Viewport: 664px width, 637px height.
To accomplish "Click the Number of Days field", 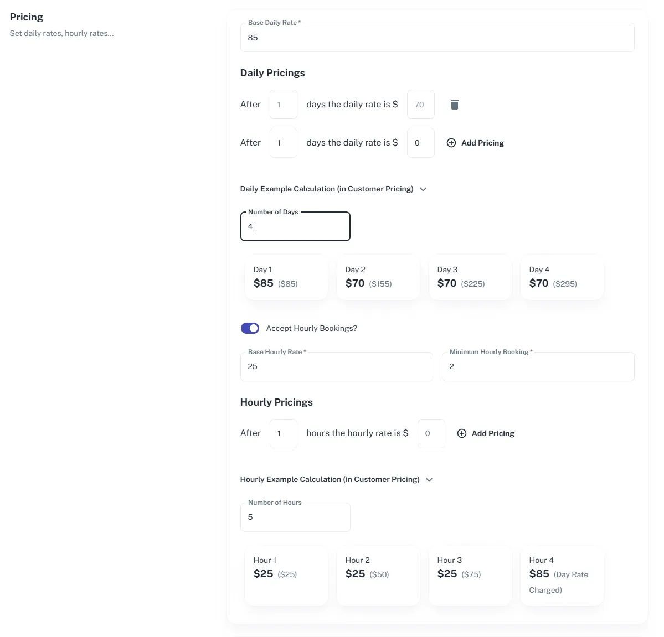I will (295, 226).
